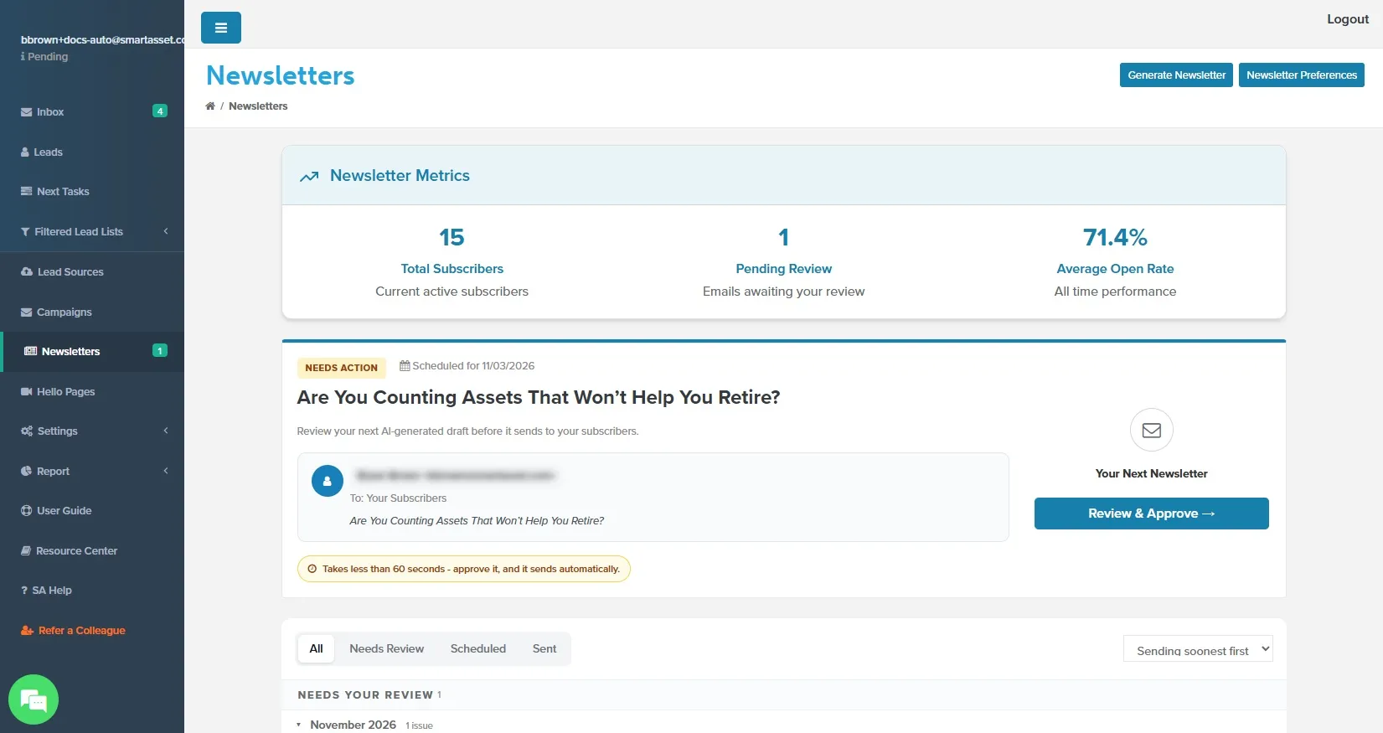Toggle the hamburger sidebar menu button

point(221,28)
